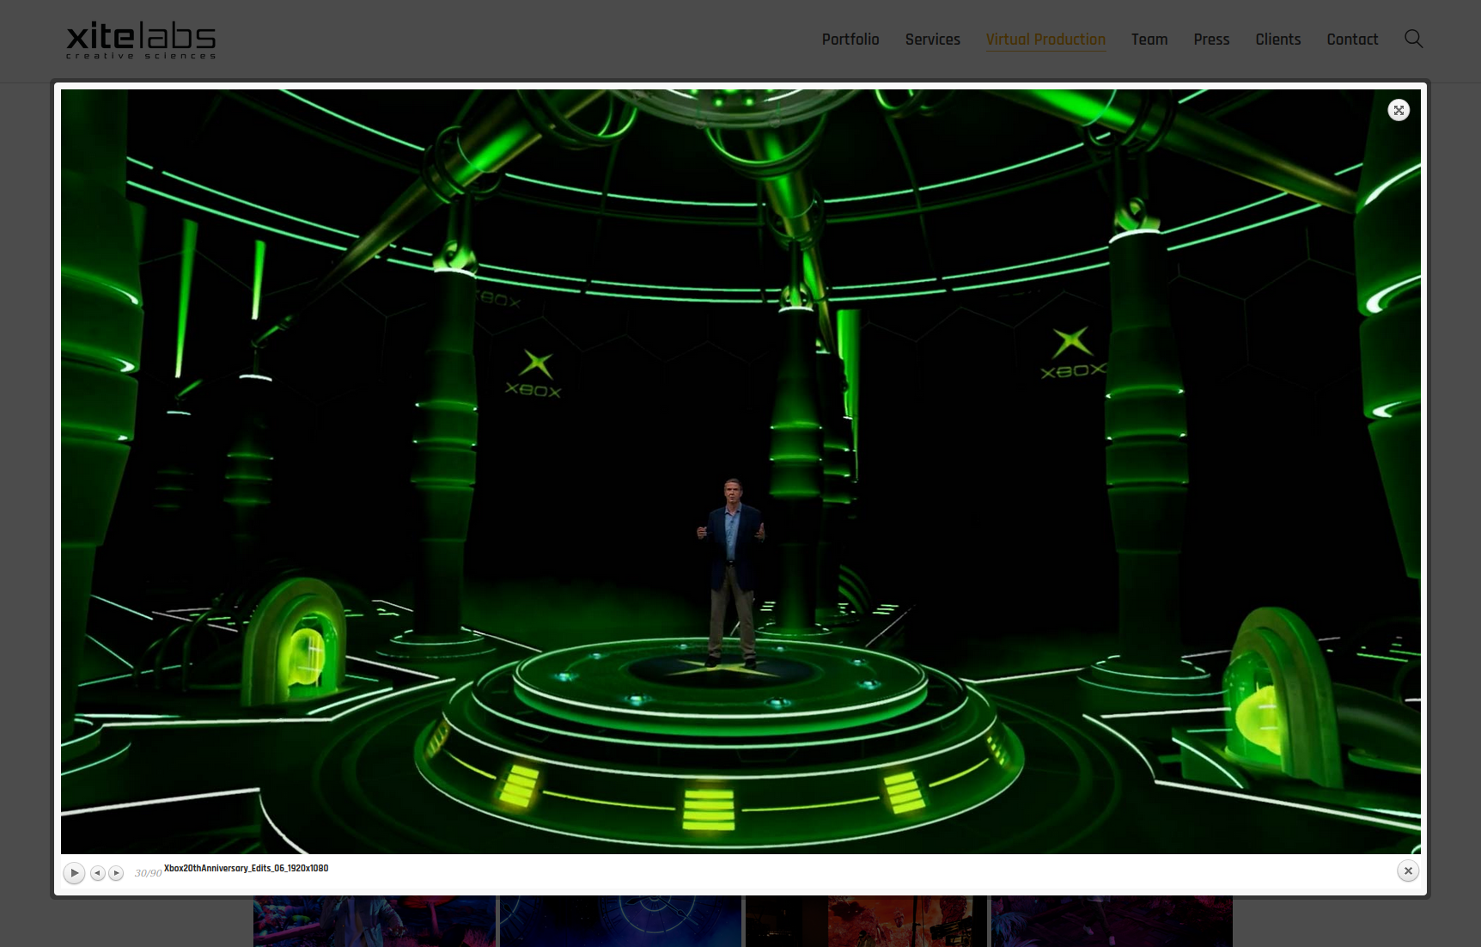Open the Contact page link
This screenshot has height=947, width=1481.
1352,40
